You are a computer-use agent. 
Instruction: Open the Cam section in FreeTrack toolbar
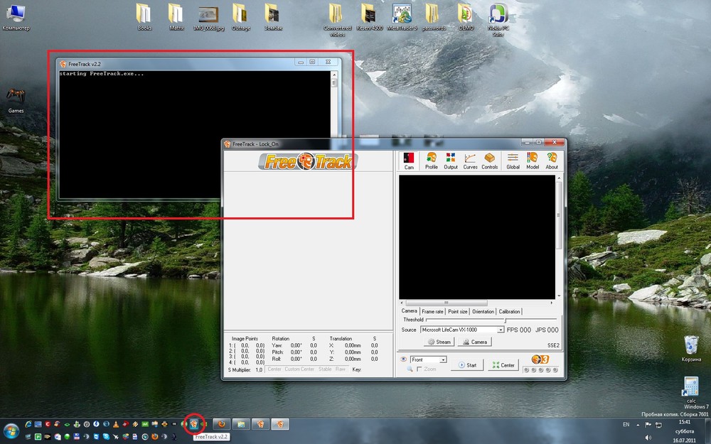(409, 161)
